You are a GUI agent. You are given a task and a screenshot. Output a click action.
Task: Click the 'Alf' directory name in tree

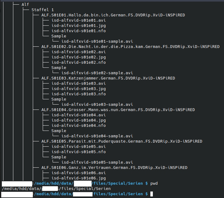(x=25, y=5)
